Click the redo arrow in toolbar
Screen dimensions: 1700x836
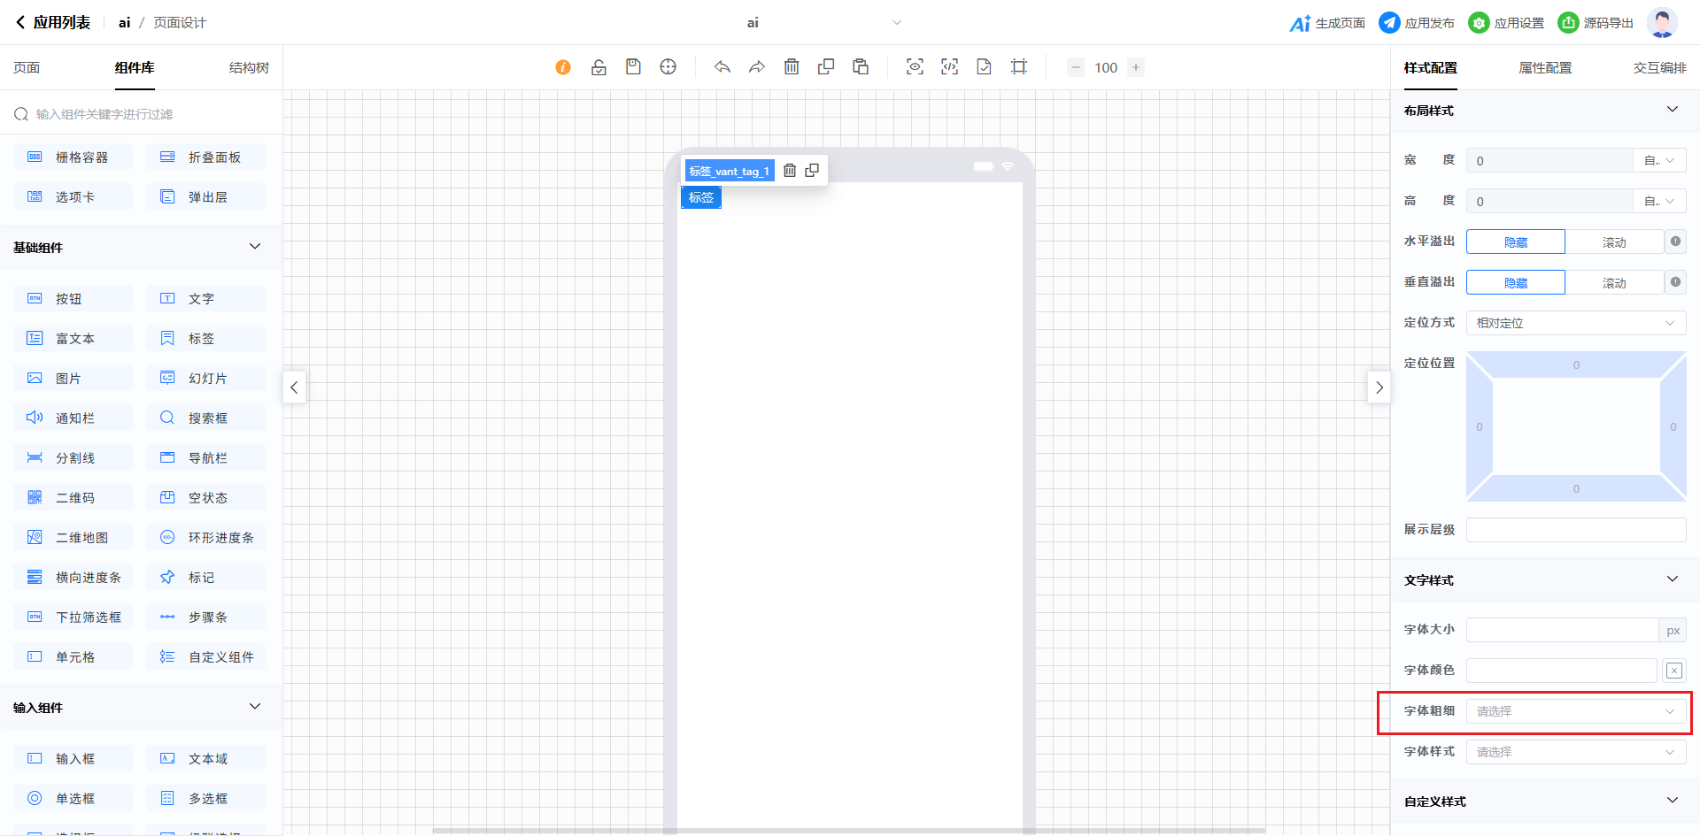pyautogui.click(x=757, y=67)
